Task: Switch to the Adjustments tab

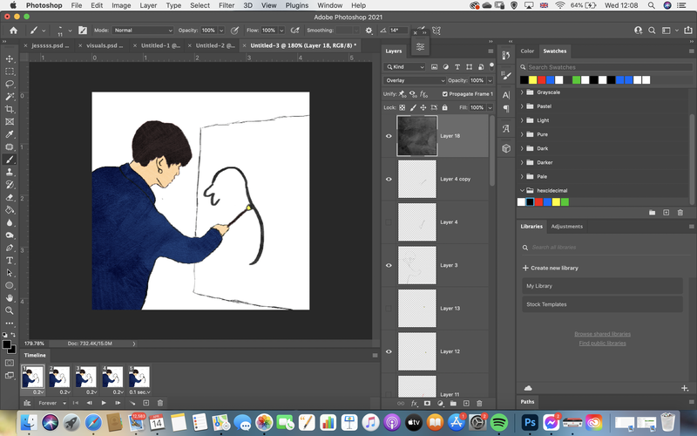Action: click(x=567, y=227)
